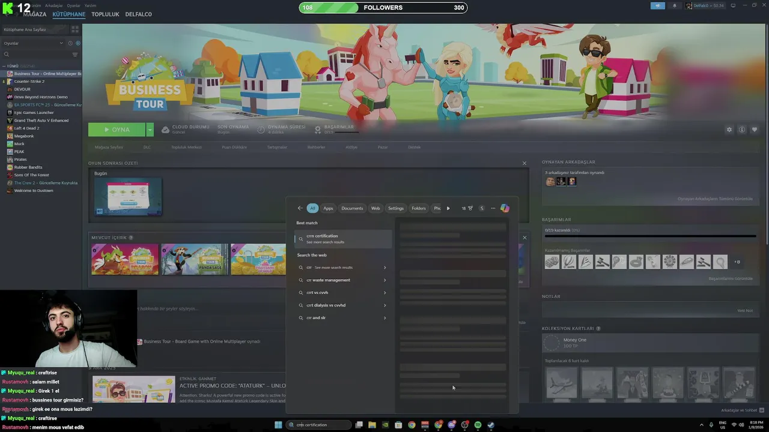Close the Oyun Sonrası Özeti panel
The width and height of the screenshot is (769, 432).
pyautogui.click(x=524, y=163)
